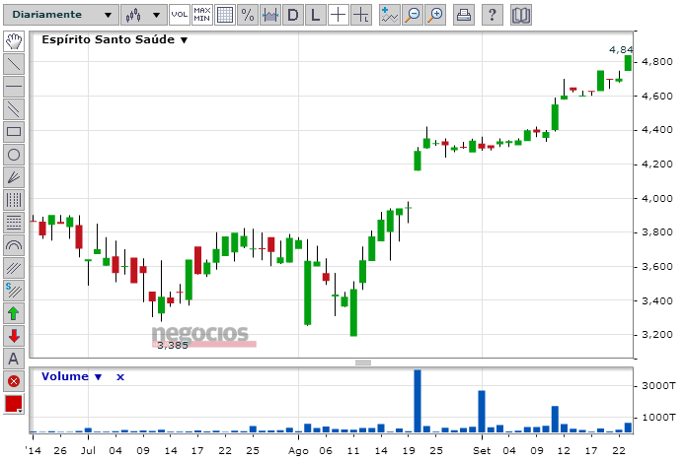The height and width of the screenshot is (461, 686).
Task: Open the red drawing color swatch
Action: [x=14, y=404]
